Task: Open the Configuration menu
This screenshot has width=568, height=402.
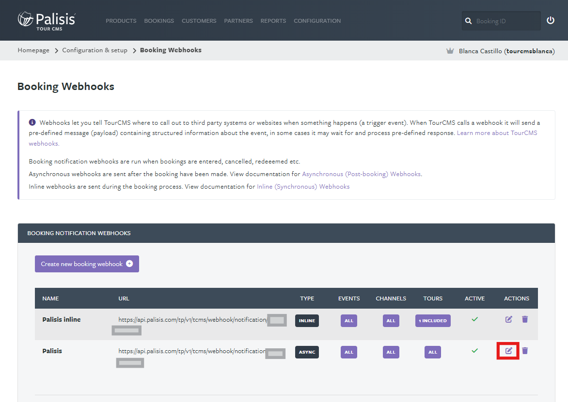Action: pyautogui.click(x=317, y=21)
